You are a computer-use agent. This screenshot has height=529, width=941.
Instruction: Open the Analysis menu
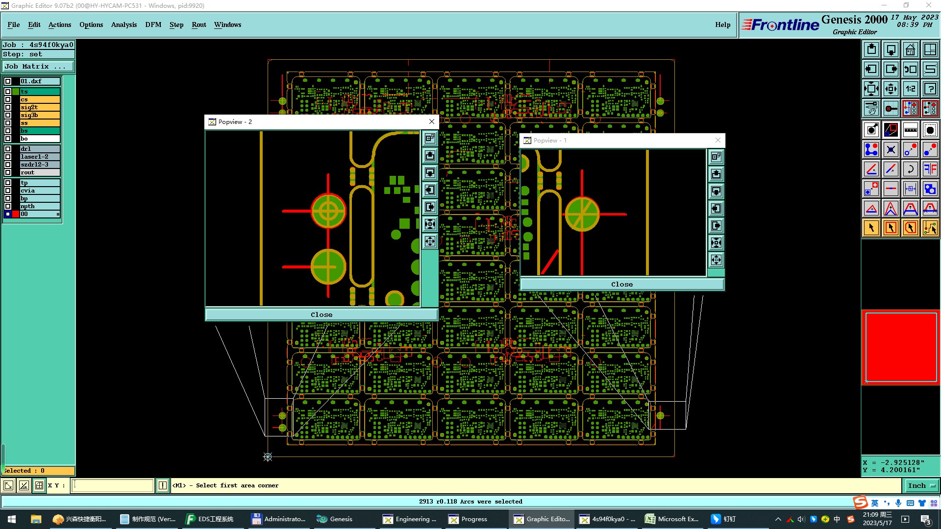pyautogui.click(x=124, y=24)
